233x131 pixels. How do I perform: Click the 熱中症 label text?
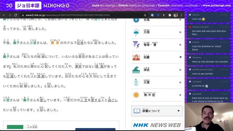click(149, 95)
